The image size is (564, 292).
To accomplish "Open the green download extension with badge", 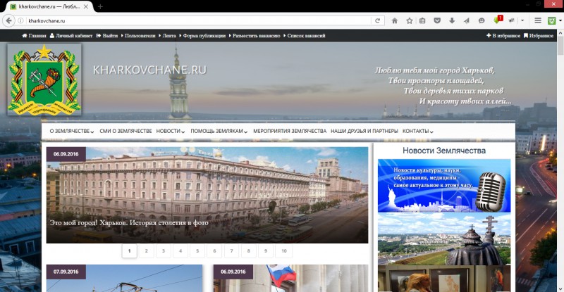I will [498, 20].
